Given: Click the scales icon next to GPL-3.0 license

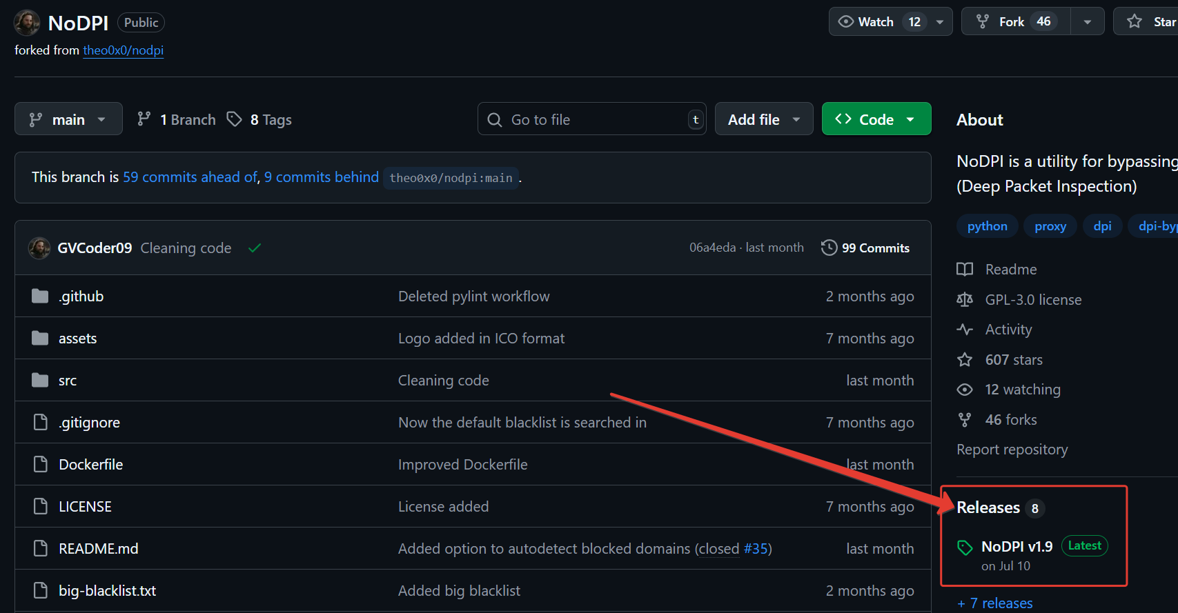Looking at the screenshot, I should 965,300.
